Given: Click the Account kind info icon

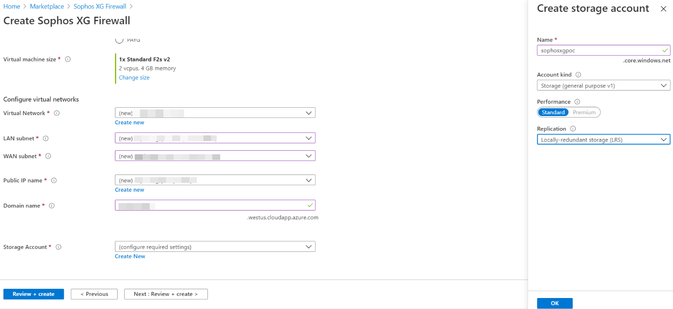Looking at the screenshot, I should pyautogui.click(x=578, y=75).
